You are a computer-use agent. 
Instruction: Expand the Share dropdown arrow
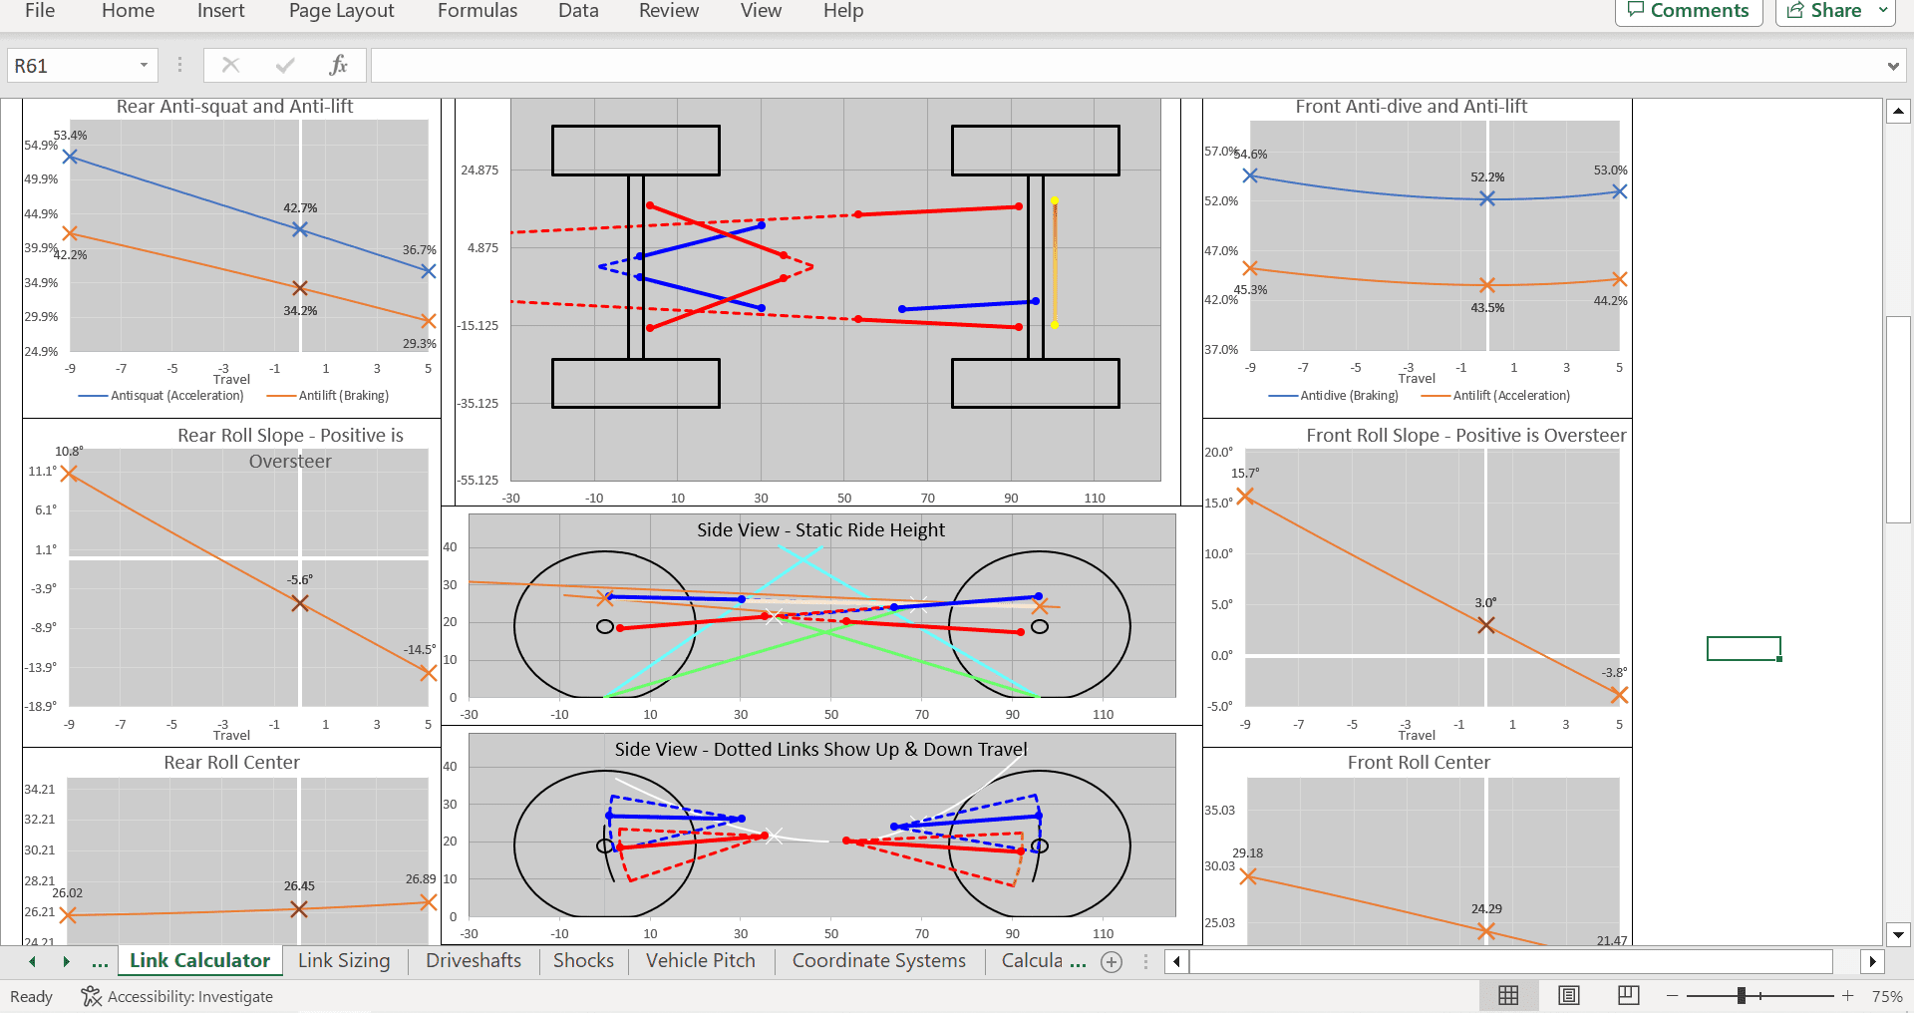tap(1882, 11)
